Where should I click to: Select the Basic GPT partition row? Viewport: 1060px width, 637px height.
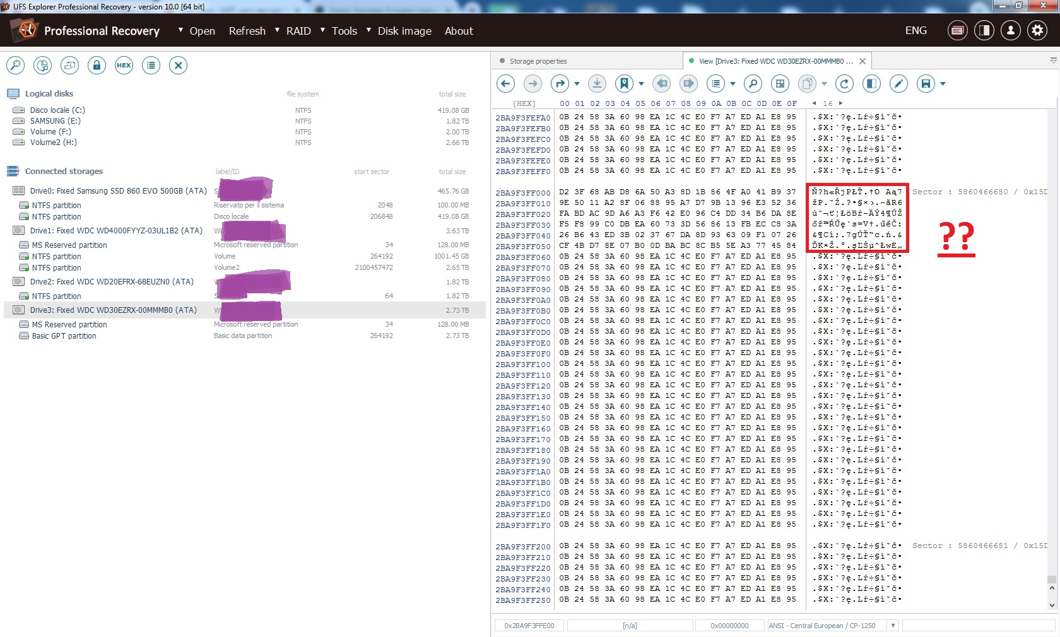point(245,336)
